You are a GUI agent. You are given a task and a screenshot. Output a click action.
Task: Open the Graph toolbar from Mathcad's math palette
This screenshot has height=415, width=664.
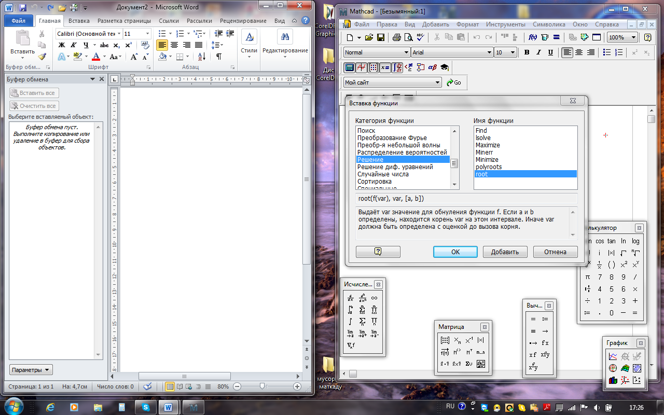coord(361,67)
